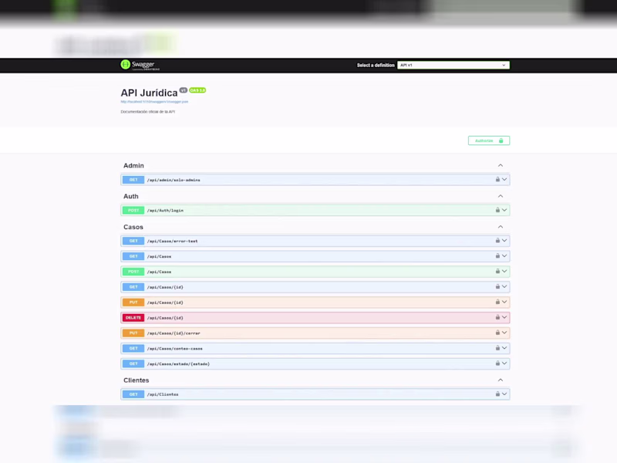Image resolution: width=617 pixels, height=463 pixels.
Task: Click the lock icon on GET /api/Casos
Action: click(x=497, y=256)
